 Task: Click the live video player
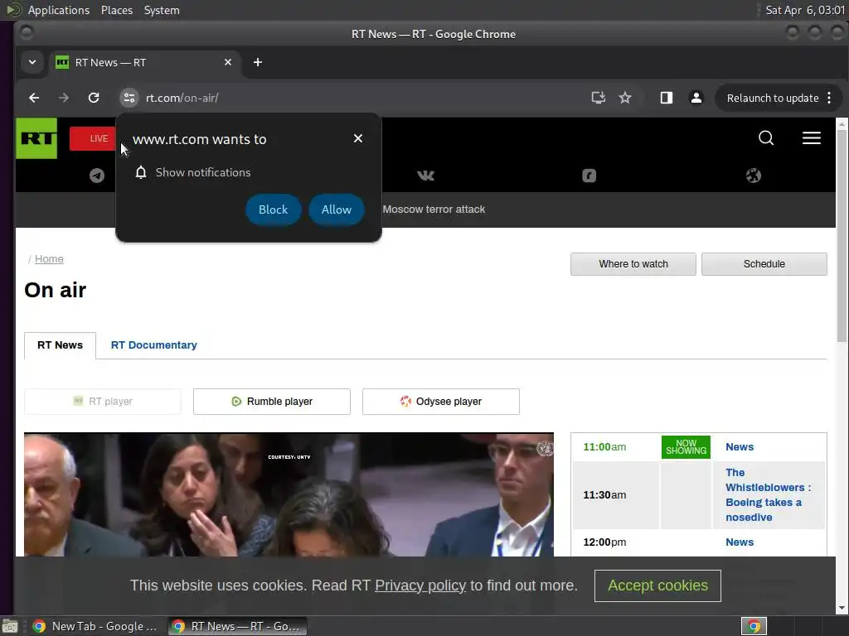pos(289,494)
